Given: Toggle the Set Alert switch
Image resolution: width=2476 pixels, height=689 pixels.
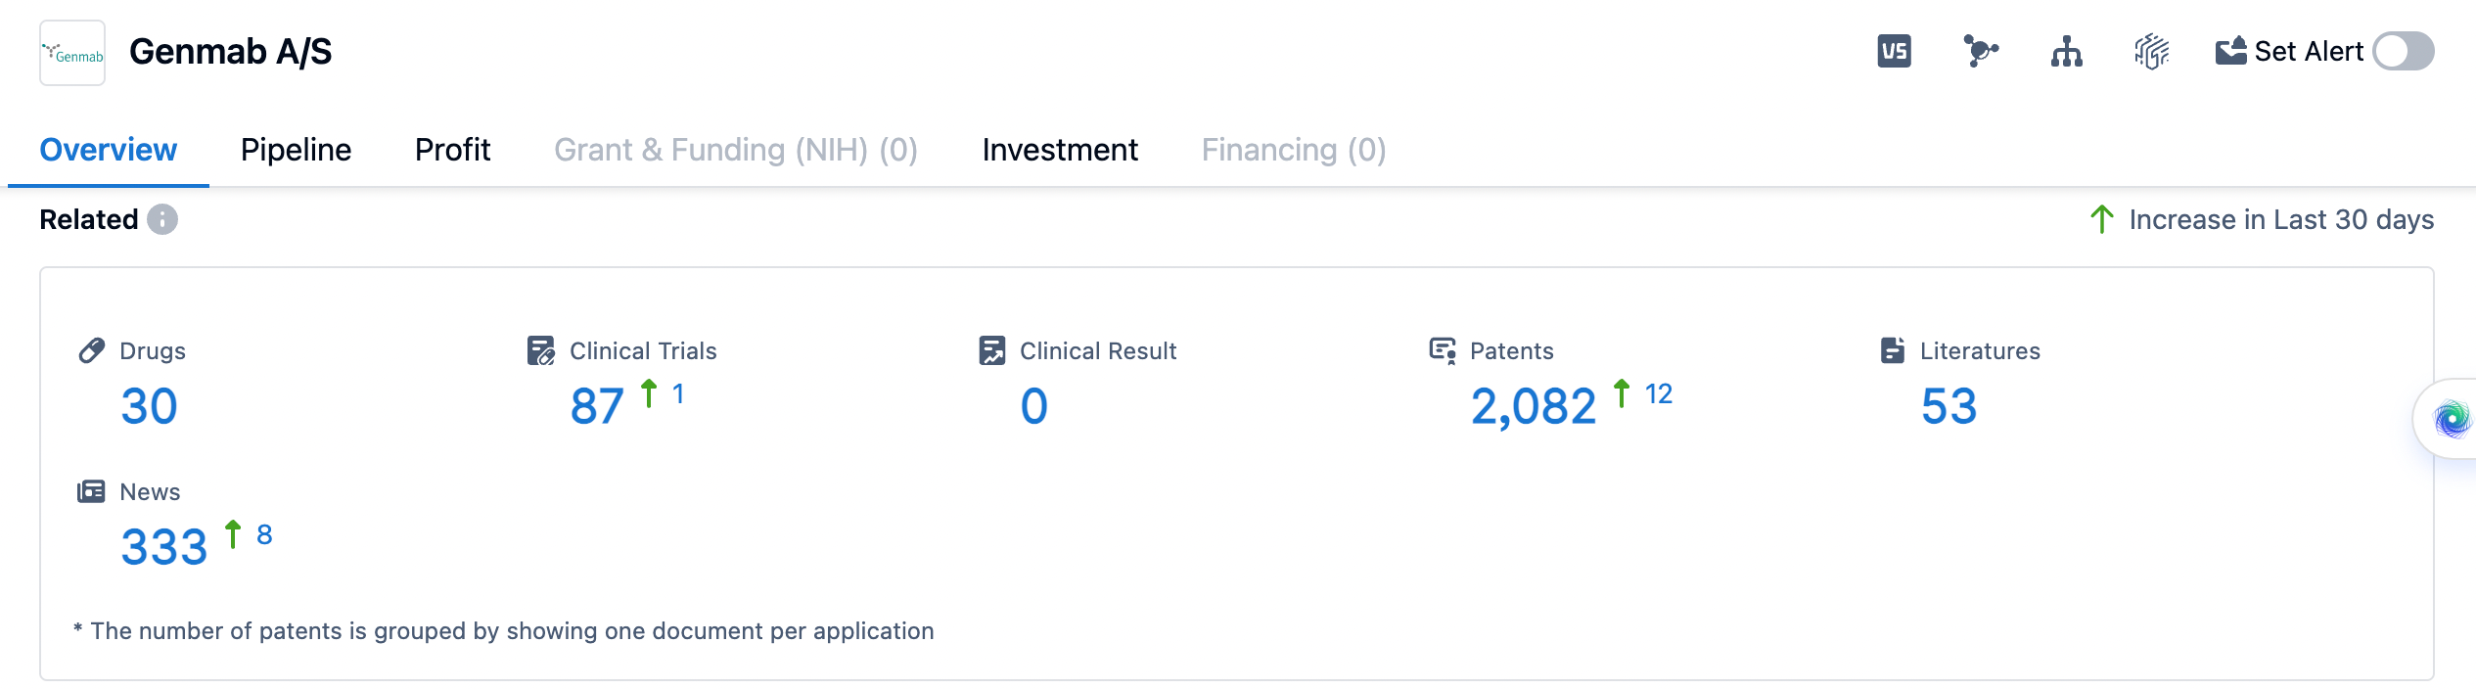Looking at the screenshot, I should click(2403, 51).
